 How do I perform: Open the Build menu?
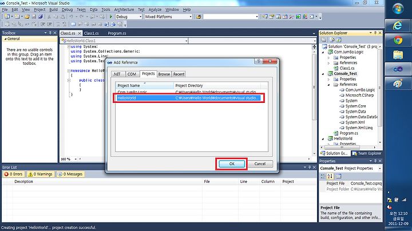(x=53, y=10)
